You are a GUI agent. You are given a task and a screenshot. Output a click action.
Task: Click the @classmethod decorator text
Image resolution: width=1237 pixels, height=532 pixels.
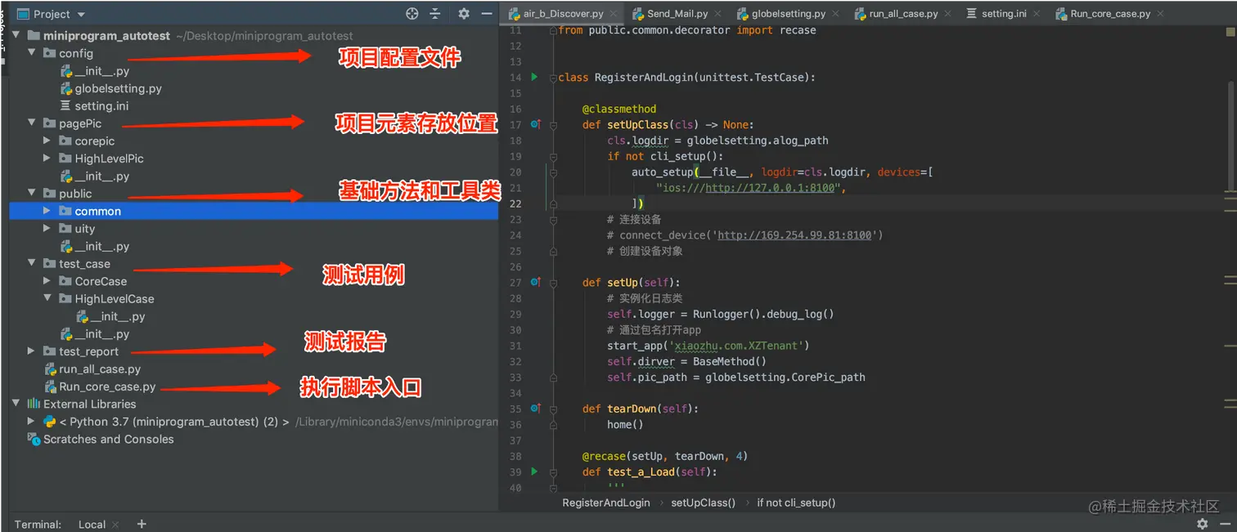pos(619,109)
